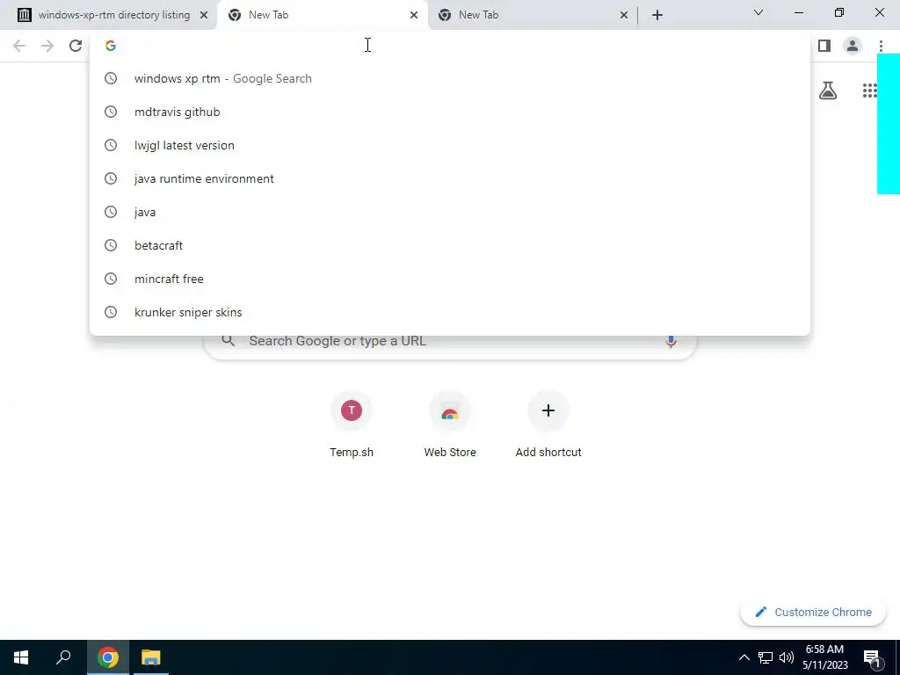Click the Chrome taskbar icon

point(108,657)
